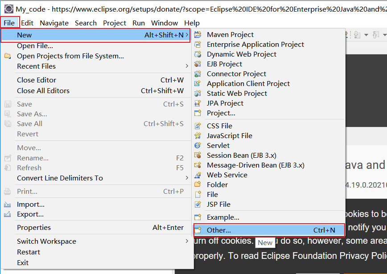Open the JPA Project wizard
This screenshot has height=274, width=387.
[x=225, y=103]
